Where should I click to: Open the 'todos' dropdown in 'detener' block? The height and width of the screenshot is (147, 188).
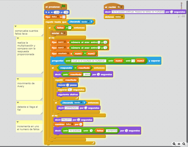point(119,17)
